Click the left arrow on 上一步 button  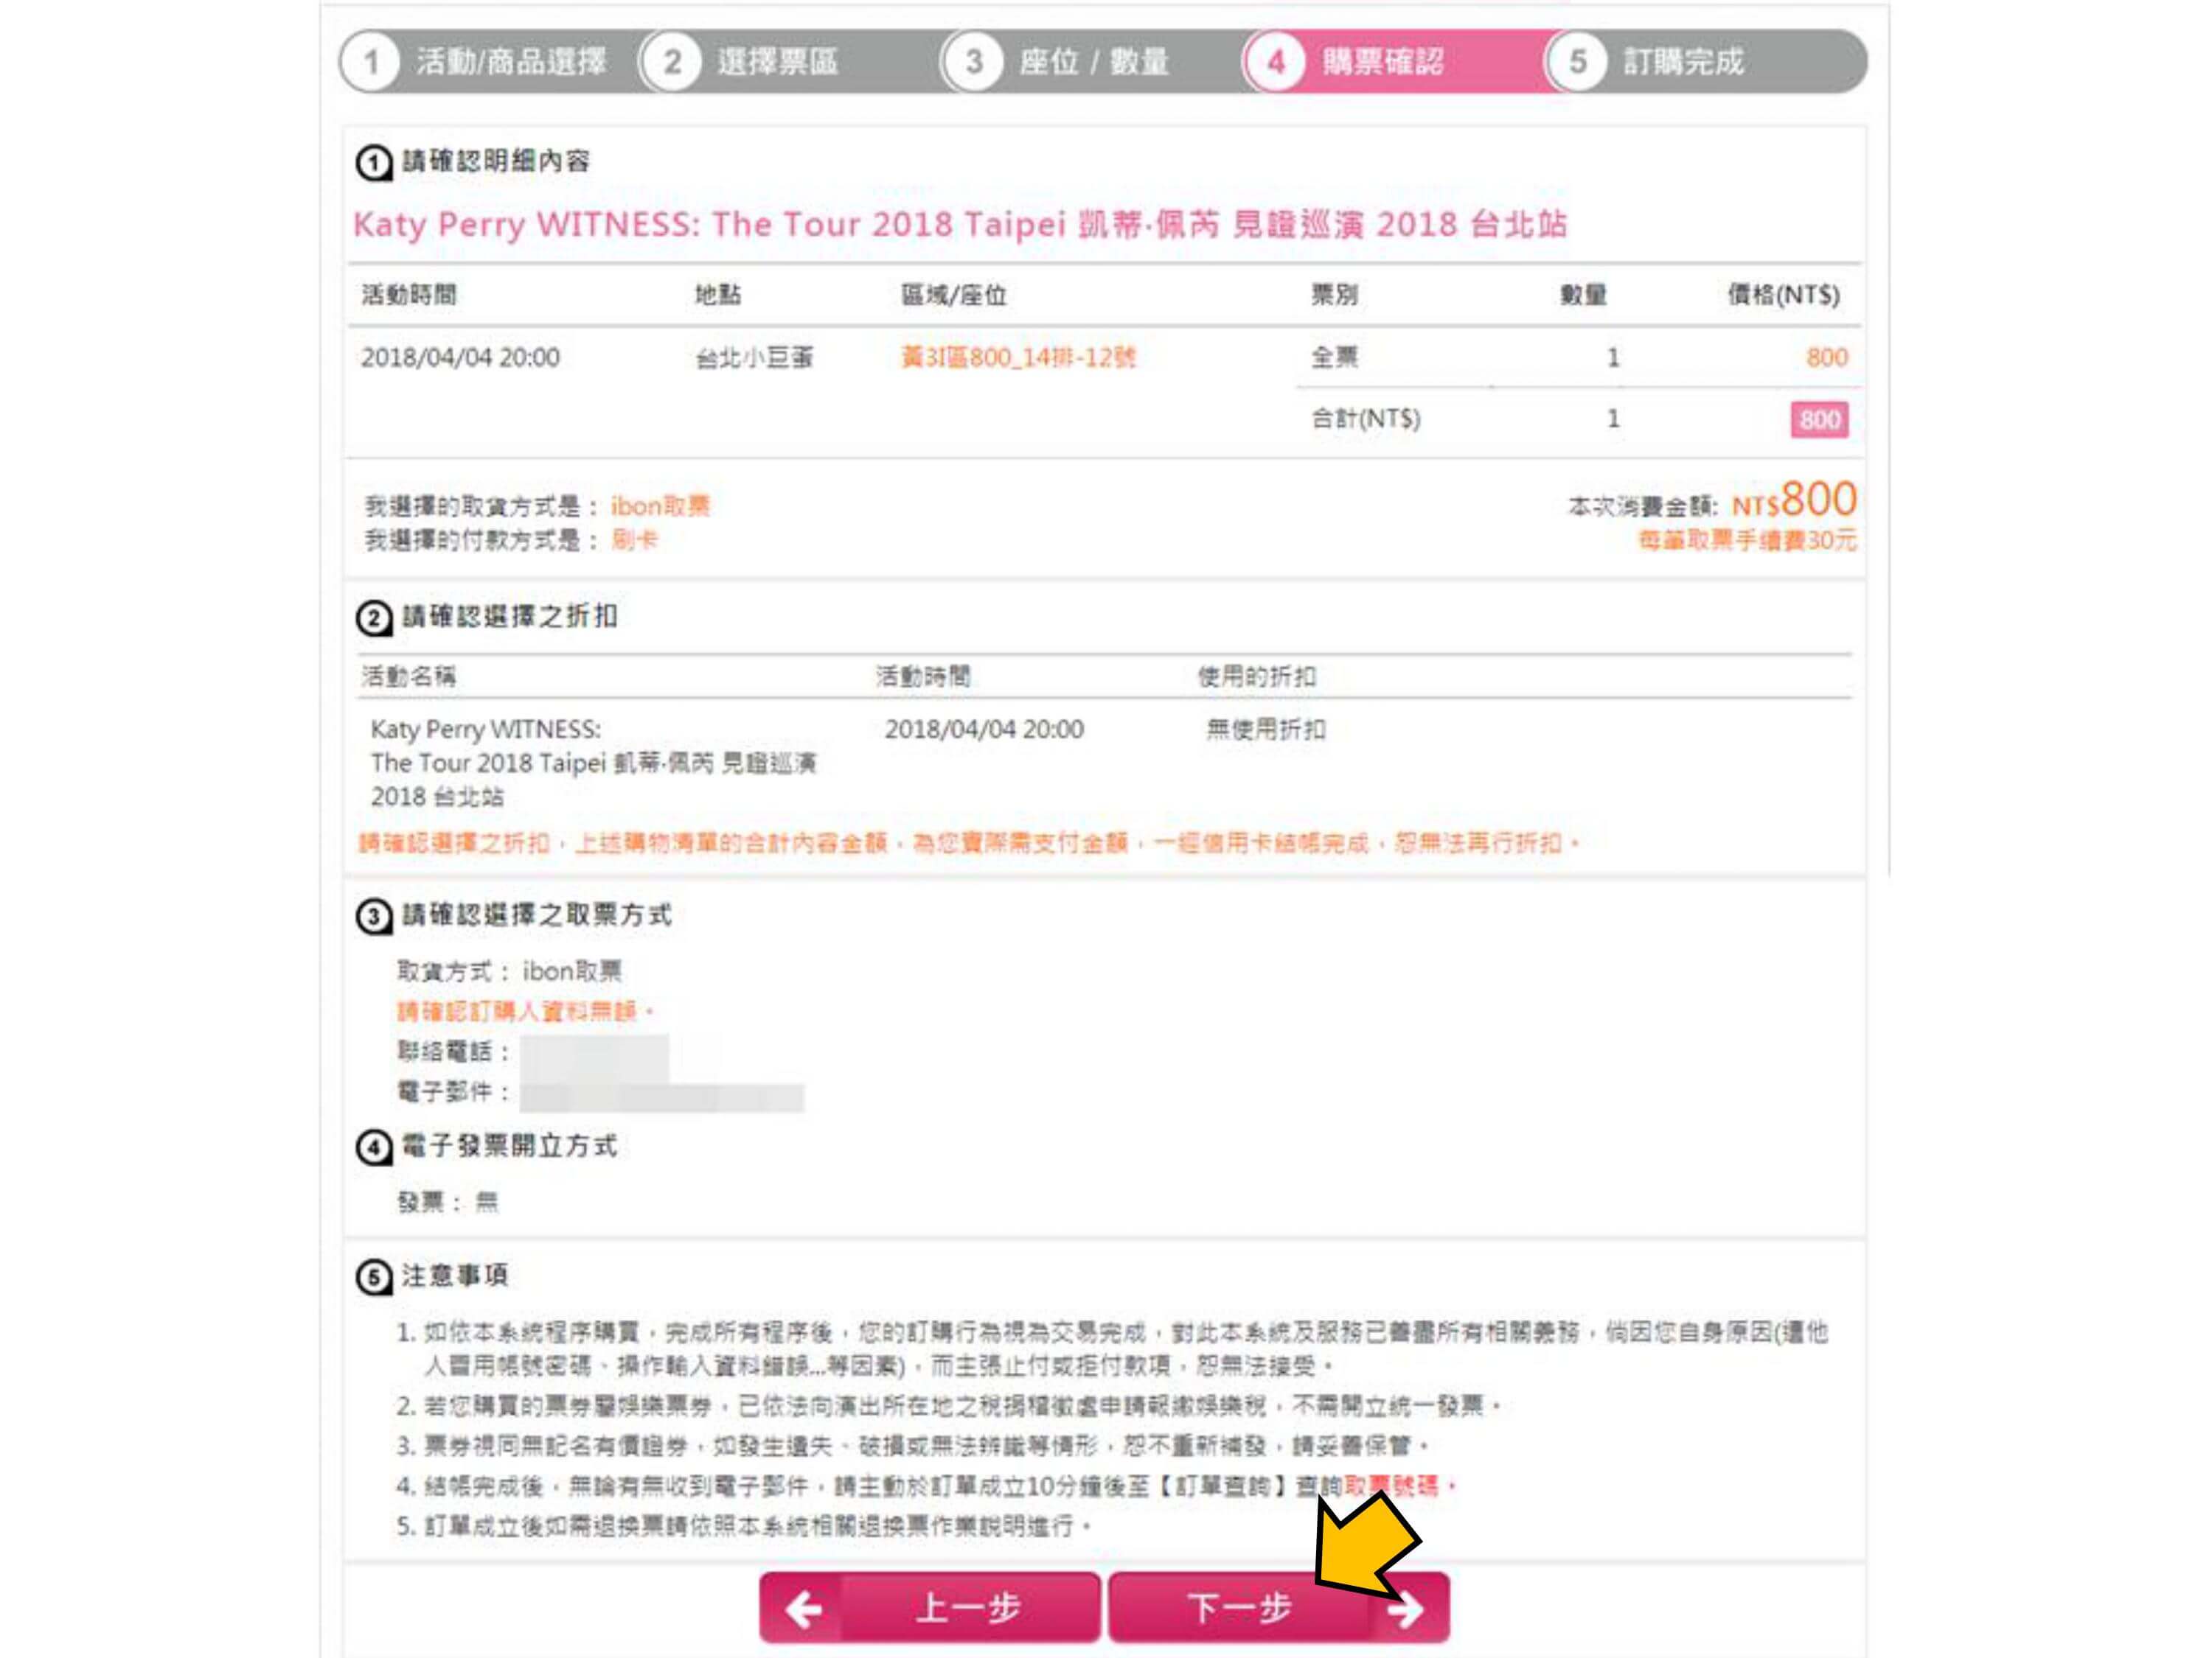803,1608
